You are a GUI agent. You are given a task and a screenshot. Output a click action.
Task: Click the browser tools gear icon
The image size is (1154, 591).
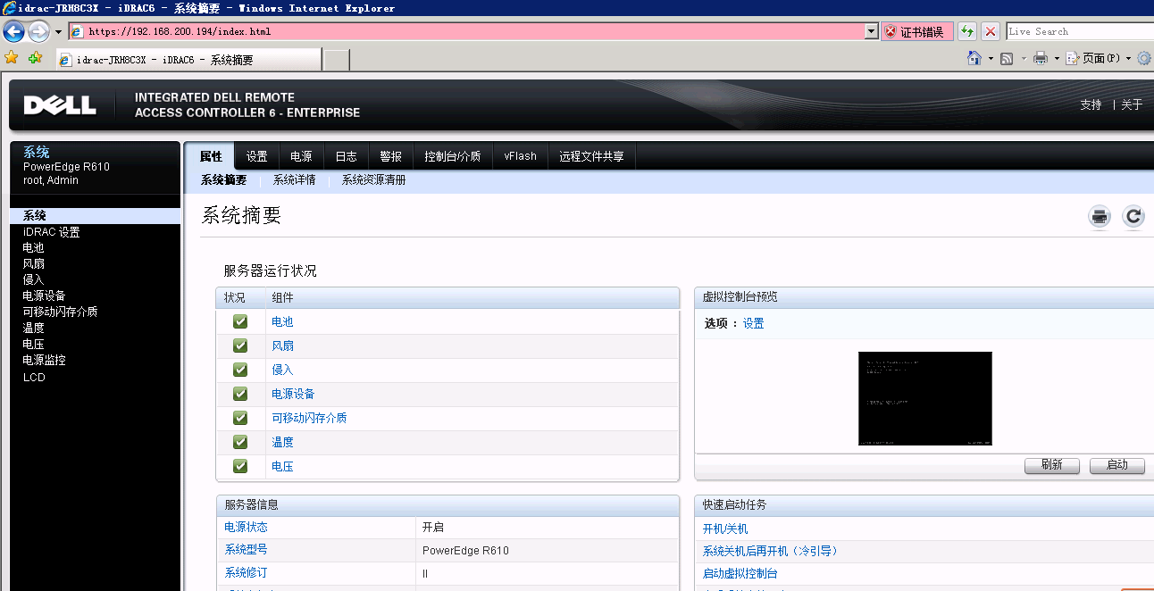coord(1145,59)
